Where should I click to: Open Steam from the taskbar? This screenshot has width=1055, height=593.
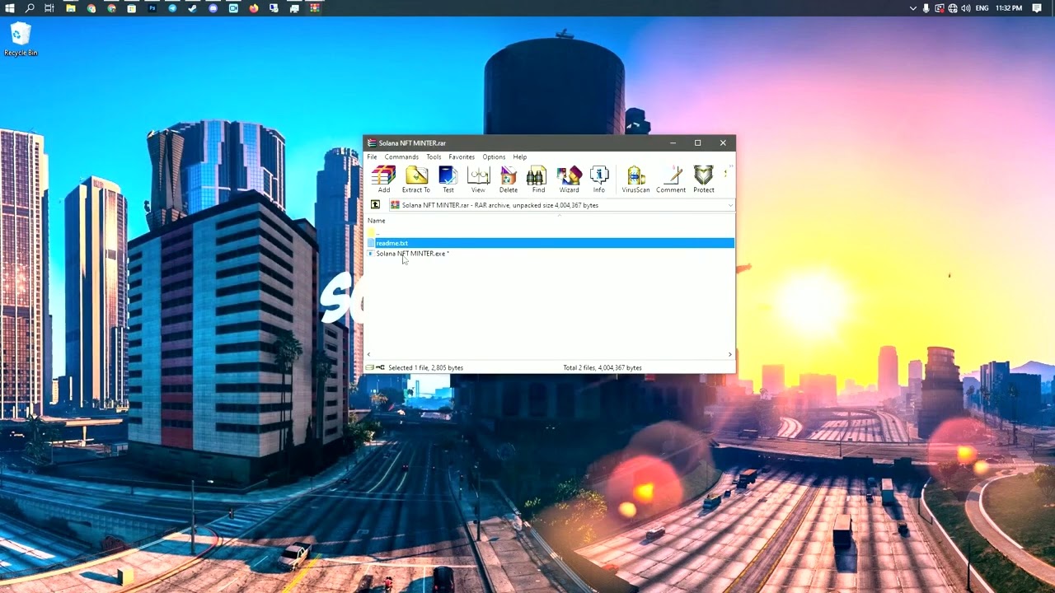tap(193, 8)
